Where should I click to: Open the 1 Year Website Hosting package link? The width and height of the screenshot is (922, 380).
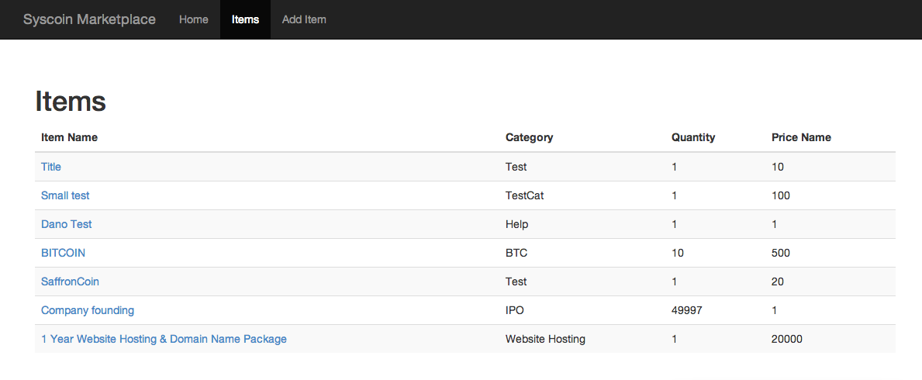164,340
